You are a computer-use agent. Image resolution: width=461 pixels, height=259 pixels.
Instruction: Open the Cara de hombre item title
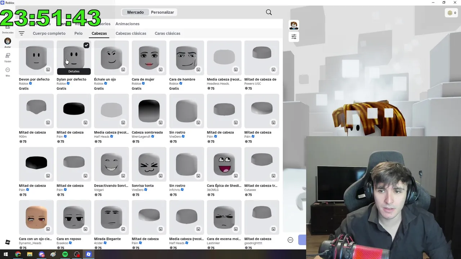[182, 79]
